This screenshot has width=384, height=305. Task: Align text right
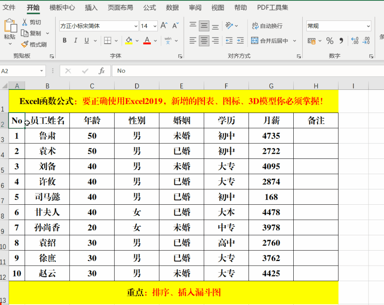[x=215, y=40]
